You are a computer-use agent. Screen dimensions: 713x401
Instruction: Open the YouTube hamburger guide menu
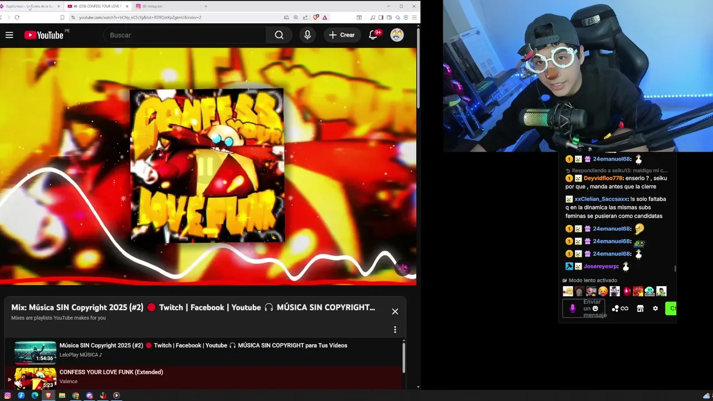(x=9, y=35)
